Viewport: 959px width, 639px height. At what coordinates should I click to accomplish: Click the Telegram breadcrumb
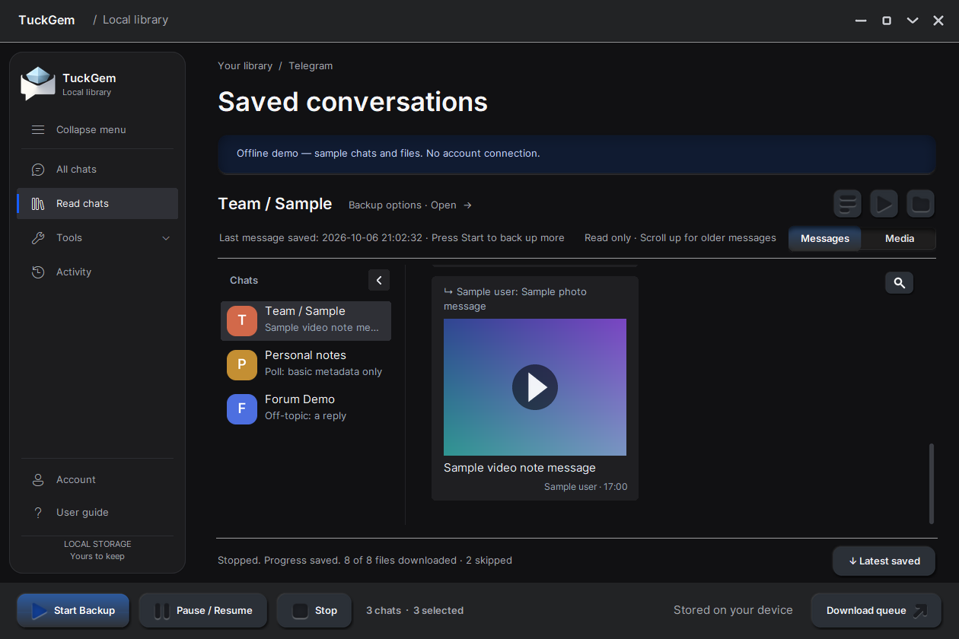coord(311,65)
